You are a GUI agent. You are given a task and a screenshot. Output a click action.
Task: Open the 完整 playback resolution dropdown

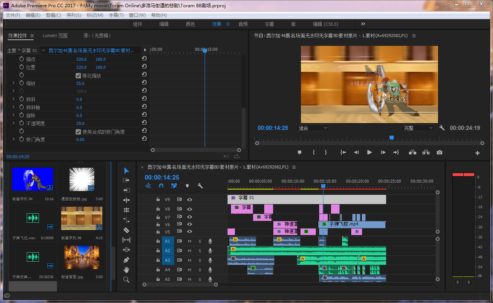click(418, 128)
